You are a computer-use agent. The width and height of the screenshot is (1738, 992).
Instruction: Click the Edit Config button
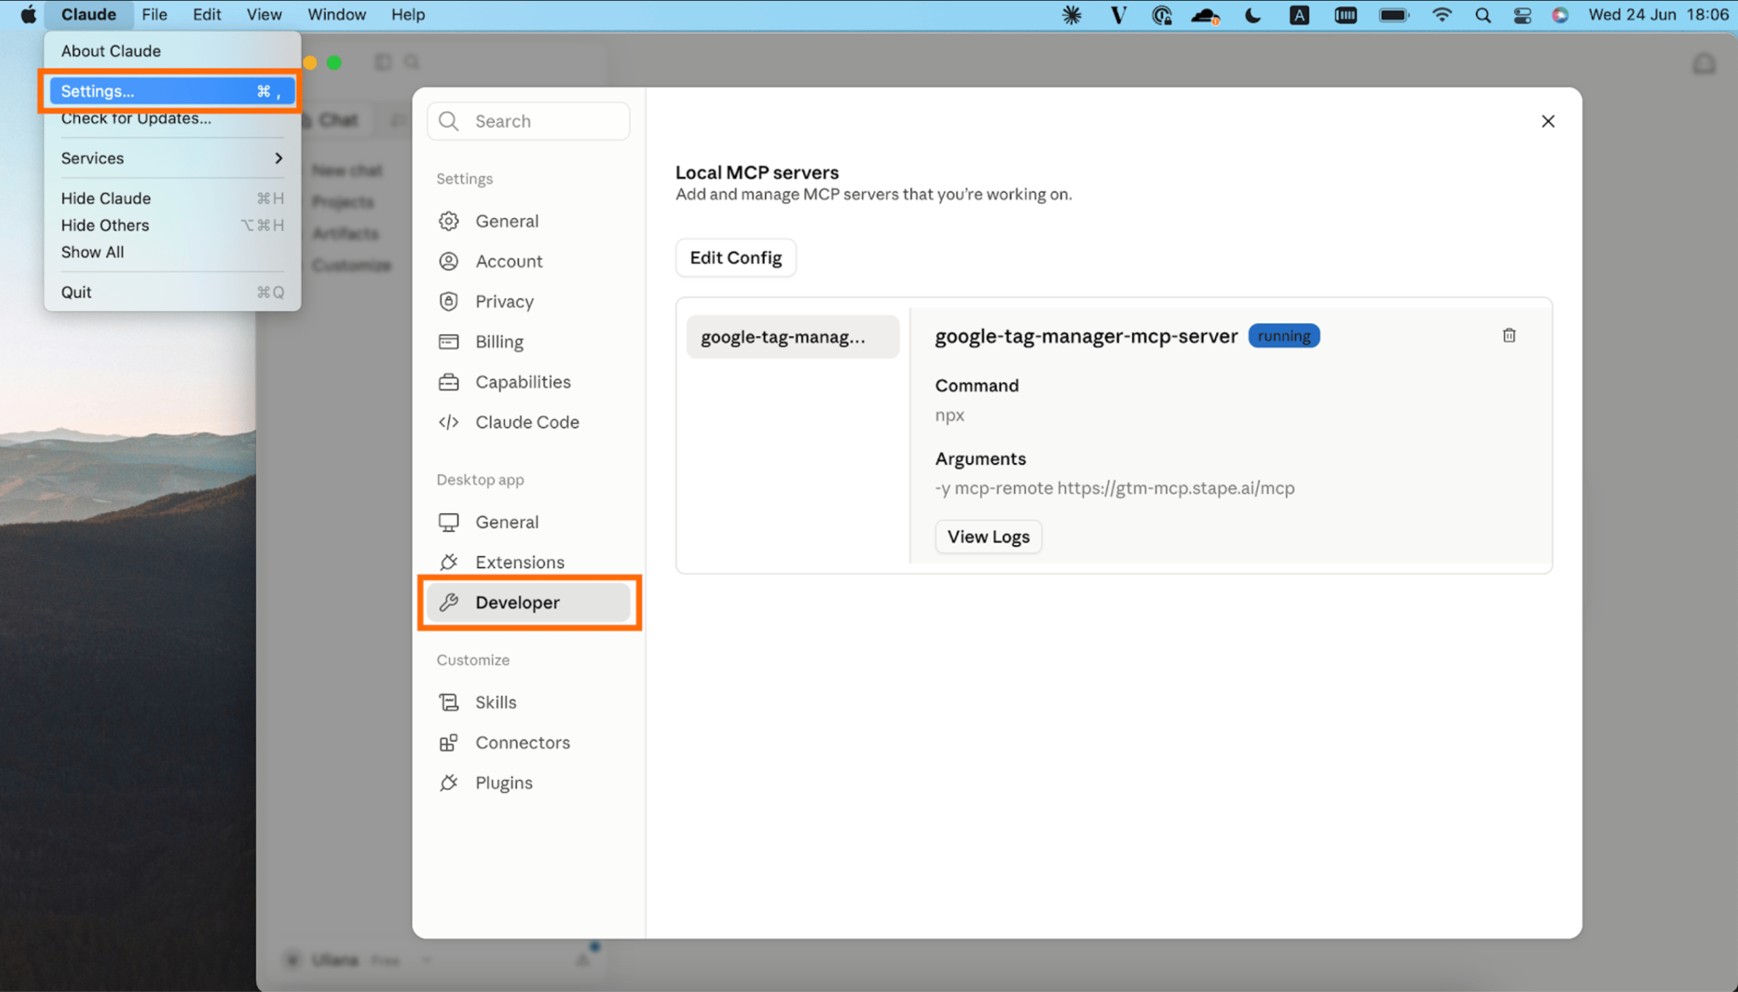pos(736,258)
